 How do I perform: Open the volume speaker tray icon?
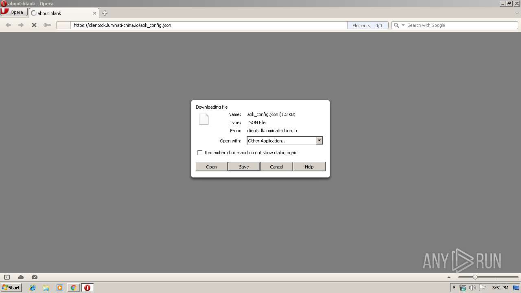[x=473, y=288]
